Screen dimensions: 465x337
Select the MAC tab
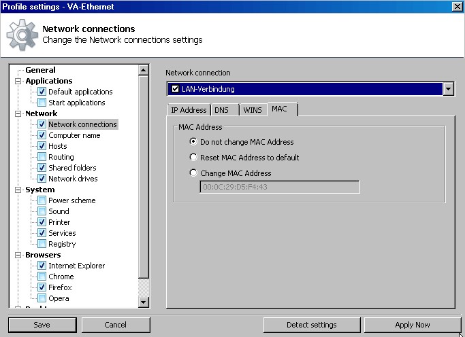(282, 109)
